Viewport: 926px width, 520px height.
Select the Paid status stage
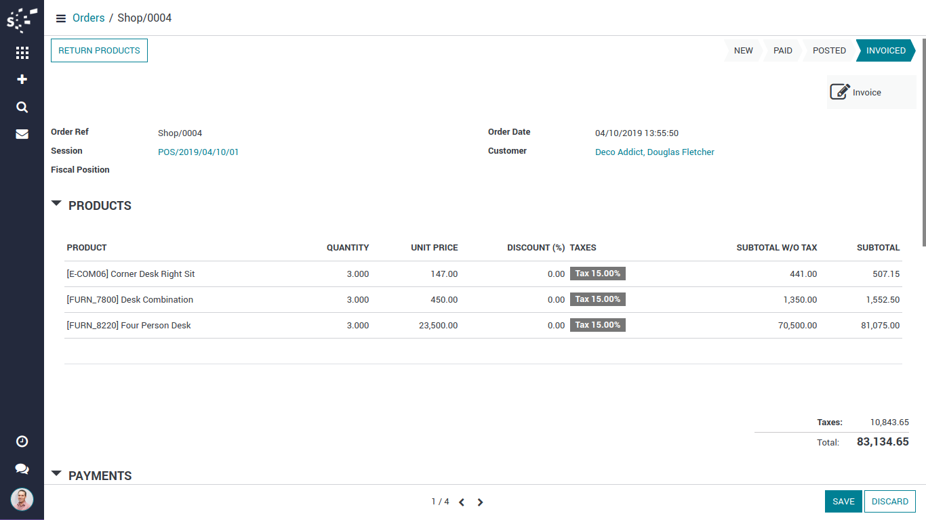(782, 51)
